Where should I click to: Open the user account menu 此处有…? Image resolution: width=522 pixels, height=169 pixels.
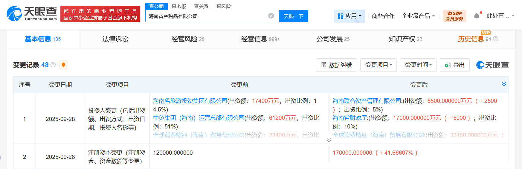(500, 16)
